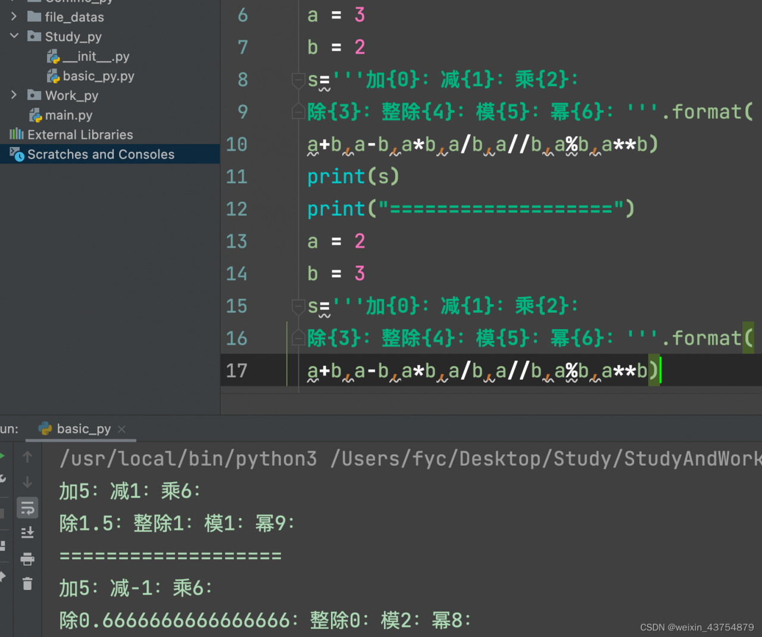This screenshot has width=762, height=637.
Task: Select the Work_py folder
Action: point(71,96)
